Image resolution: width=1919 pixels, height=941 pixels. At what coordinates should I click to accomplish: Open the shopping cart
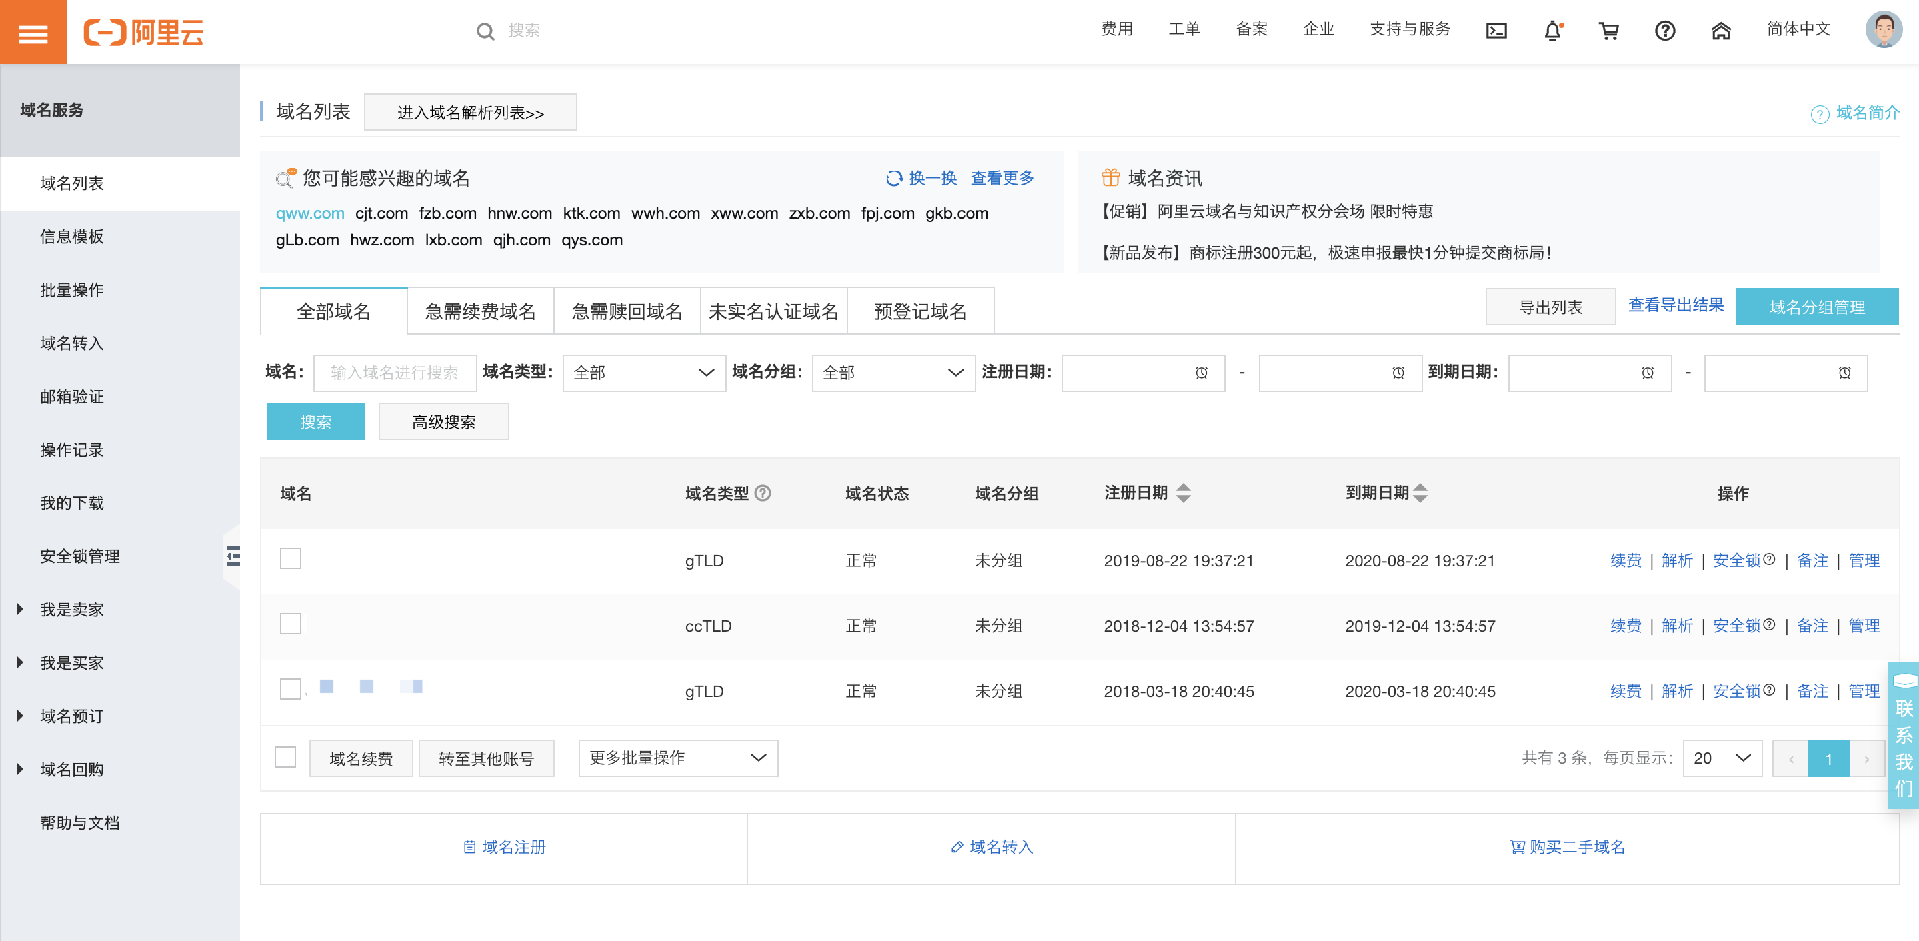[1608, 31]
